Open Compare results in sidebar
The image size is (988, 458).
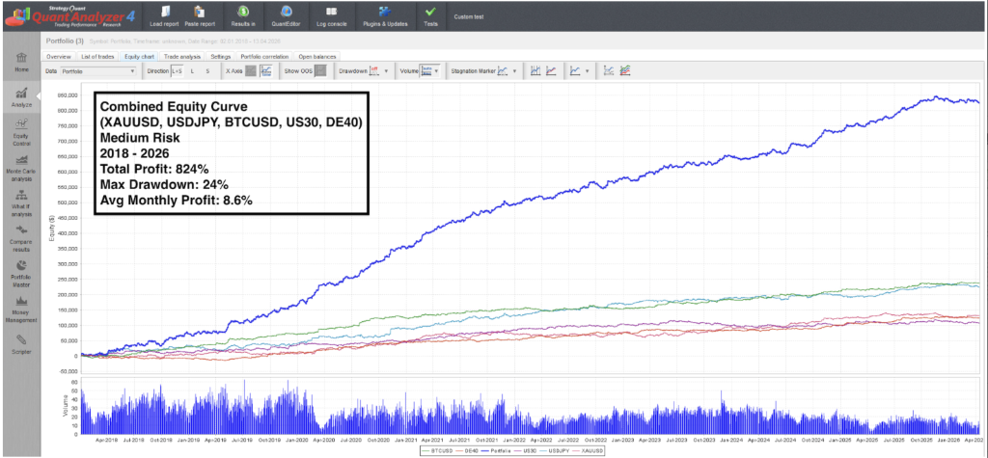(21, 237)
